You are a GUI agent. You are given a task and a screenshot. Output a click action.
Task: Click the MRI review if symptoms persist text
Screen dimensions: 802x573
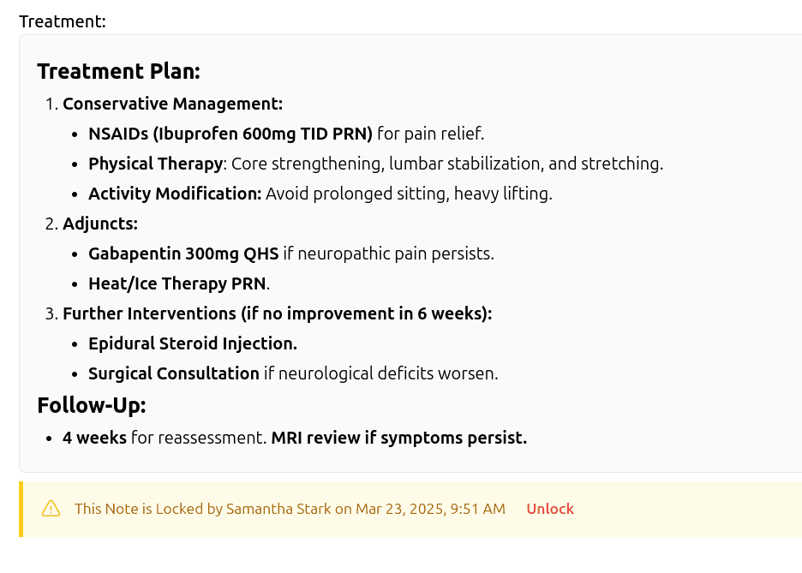pyautogui.click(x=399, y=438)
